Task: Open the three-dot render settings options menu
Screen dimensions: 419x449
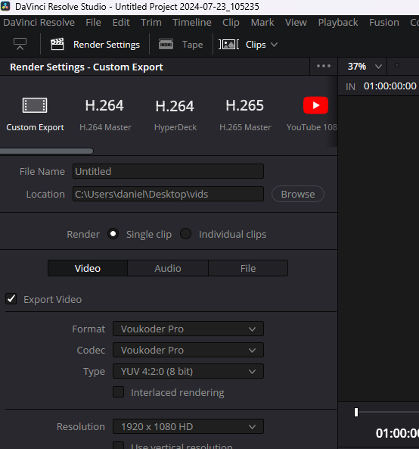Action: pyautogui.click(x=324, y=66)
